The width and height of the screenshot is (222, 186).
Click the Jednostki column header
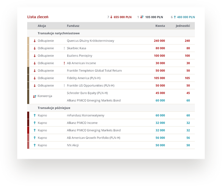pos(183,26)
